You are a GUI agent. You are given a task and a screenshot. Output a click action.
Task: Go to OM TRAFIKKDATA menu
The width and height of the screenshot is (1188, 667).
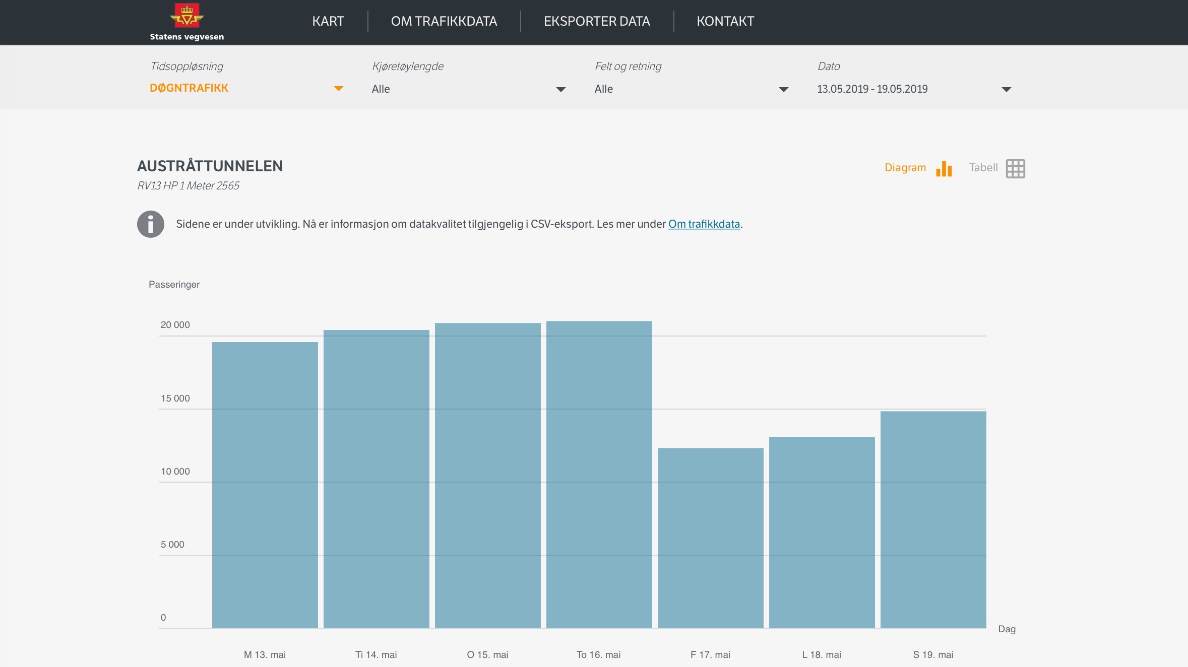444,21
